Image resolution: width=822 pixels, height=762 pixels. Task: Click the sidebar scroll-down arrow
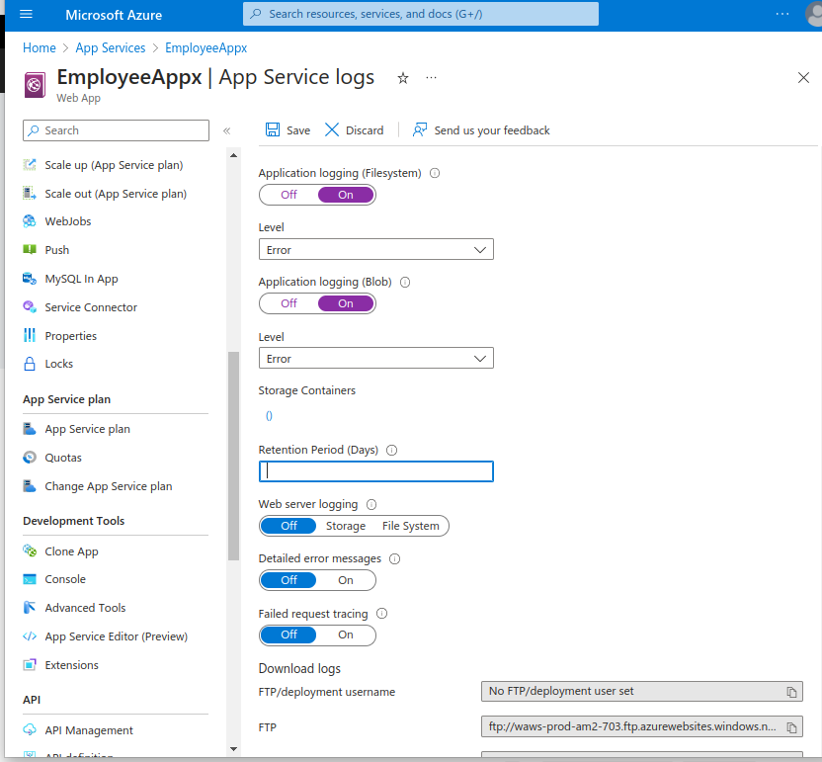pyautogui.click(x=233, y=749)
